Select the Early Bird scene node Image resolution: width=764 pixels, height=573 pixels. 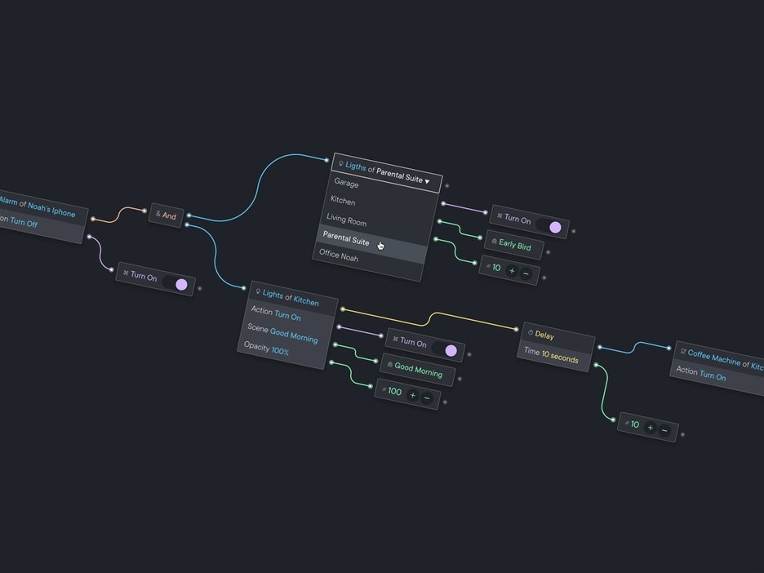point(514,245)
